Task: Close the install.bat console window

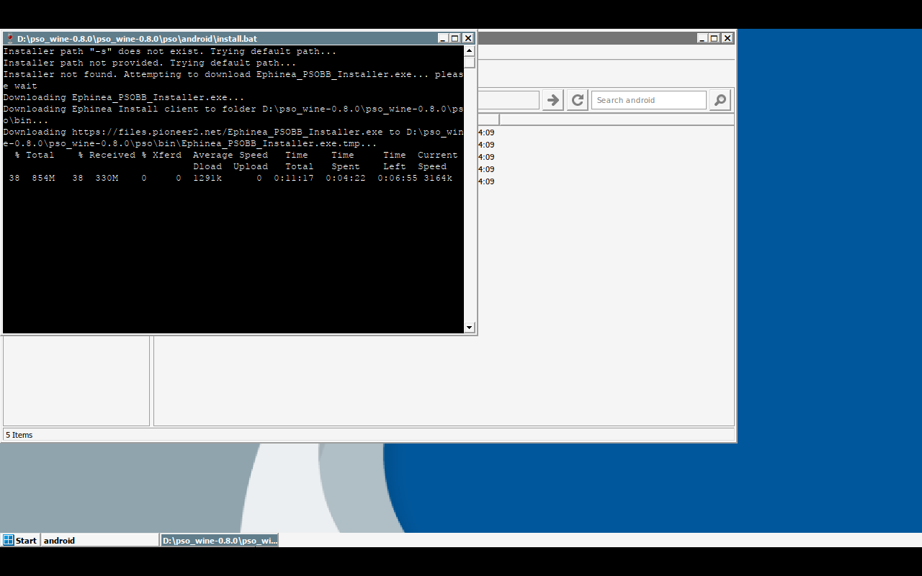Action: point(467,38)
